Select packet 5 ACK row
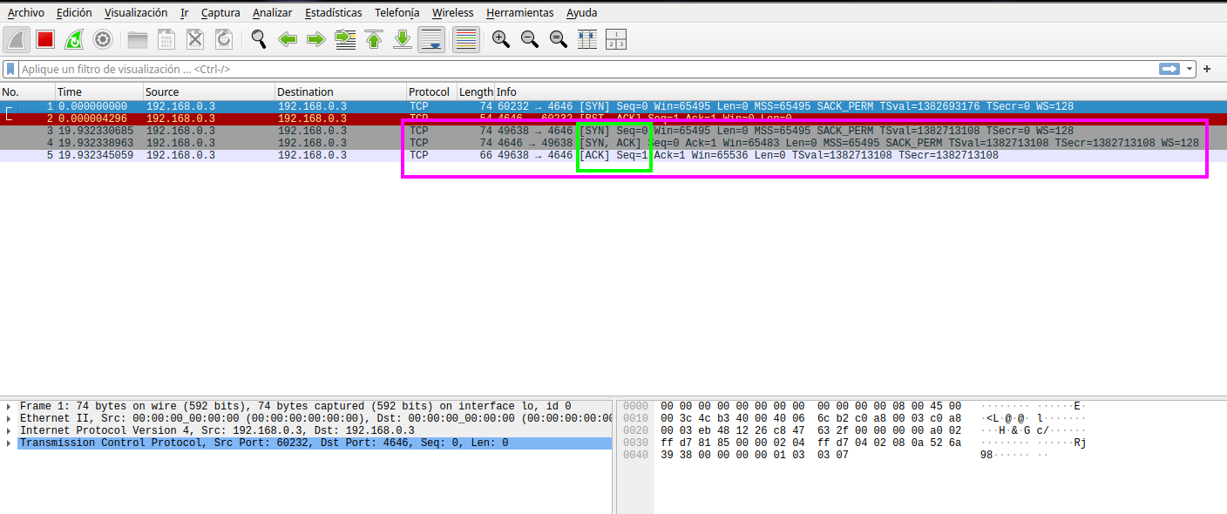Viewport: 1227px width, 514px height. 613,155
